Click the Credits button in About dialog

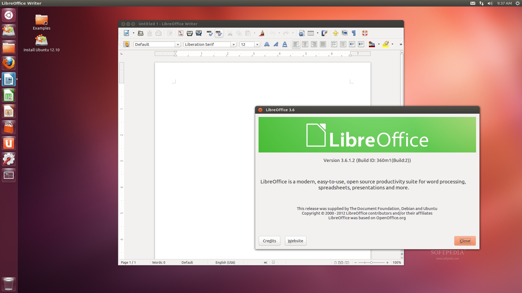(269, 241)
